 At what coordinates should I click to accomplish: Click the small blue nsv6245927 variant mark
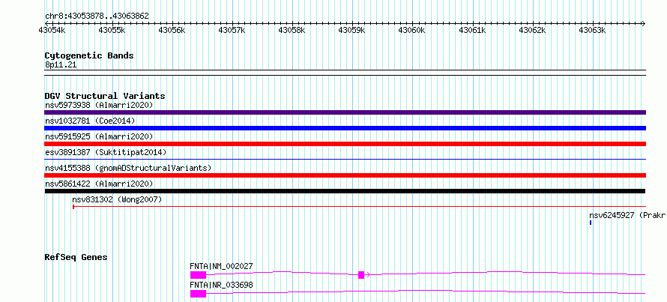[591, 223]
